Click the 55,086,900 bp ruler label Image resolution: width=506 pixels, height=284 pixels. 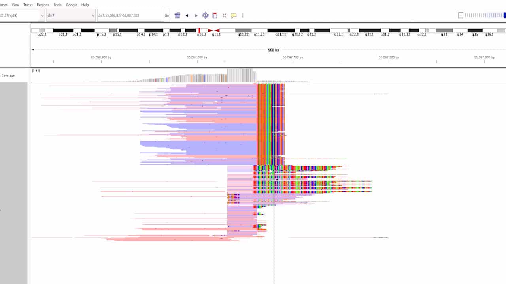click(x=101, y=58)
